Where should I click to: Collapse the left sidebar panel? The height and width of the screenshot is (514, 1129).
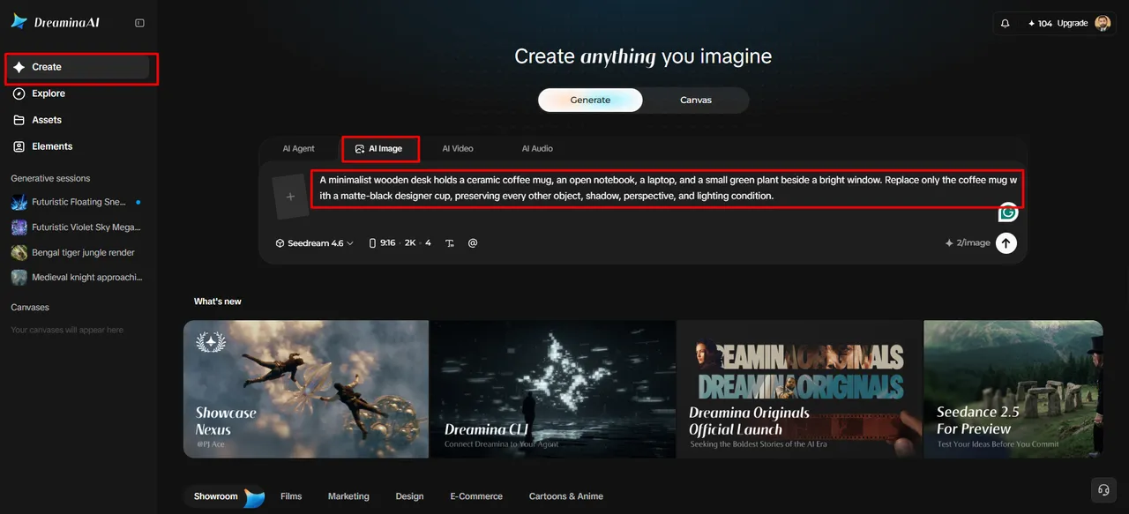click(139, 23)
